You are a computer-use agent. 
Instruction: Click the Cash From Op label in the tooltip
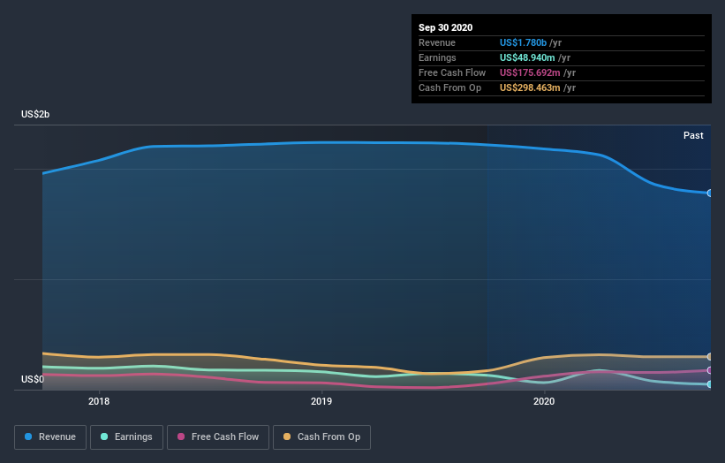(449, 87)
